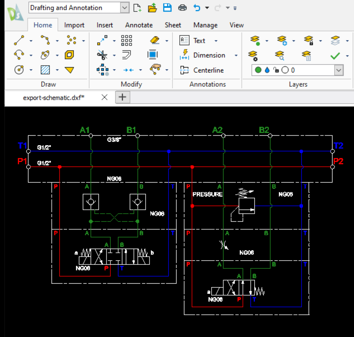This screenshot has height=337, width=354.
Task: Print the drawing using the printer icon
Action: tap(182, 7)
